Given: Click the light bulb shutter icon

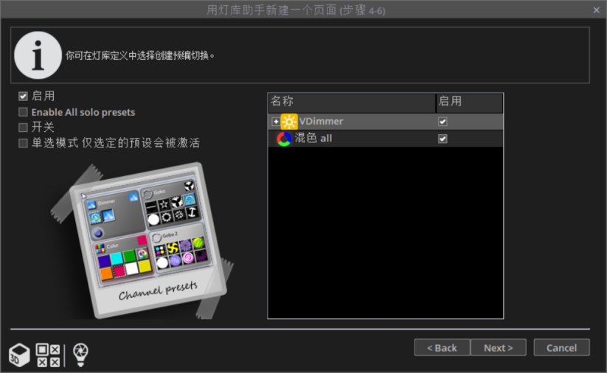Looking at the screenshot, I should (80, 355).
